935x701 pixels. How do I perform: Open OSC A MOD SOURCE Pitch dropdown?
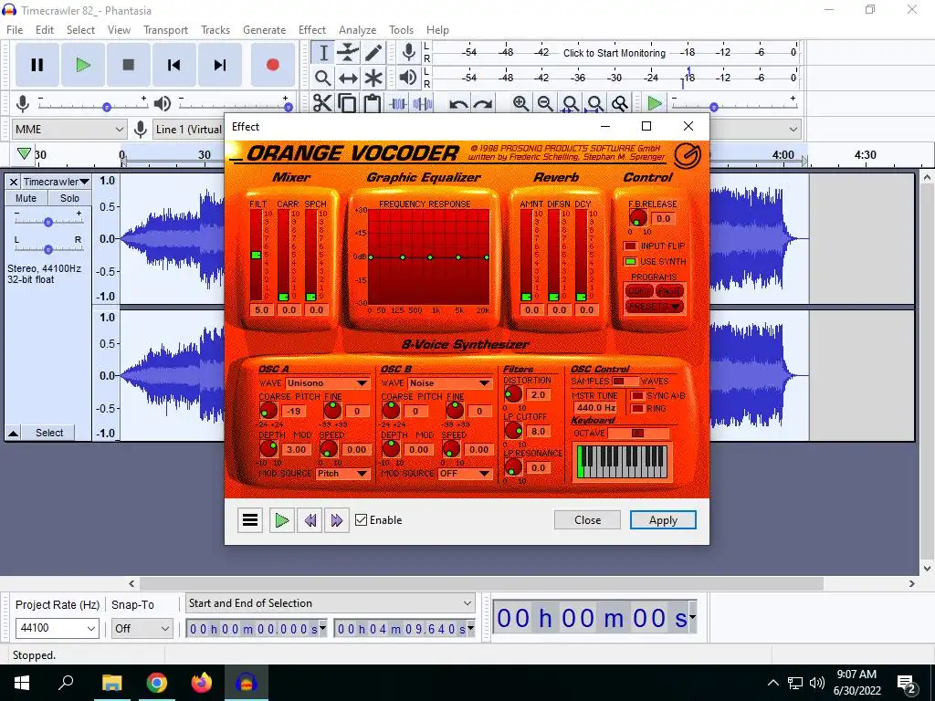[342, 474]
